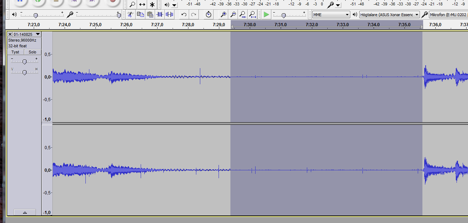Click the input volume microphone icon
Viewport: 468px width, 223px height.
pos(70,14)
